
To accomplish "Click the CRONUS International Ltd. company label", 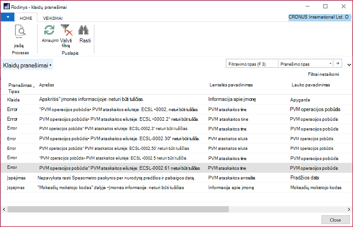I will [x=318, y=17].
